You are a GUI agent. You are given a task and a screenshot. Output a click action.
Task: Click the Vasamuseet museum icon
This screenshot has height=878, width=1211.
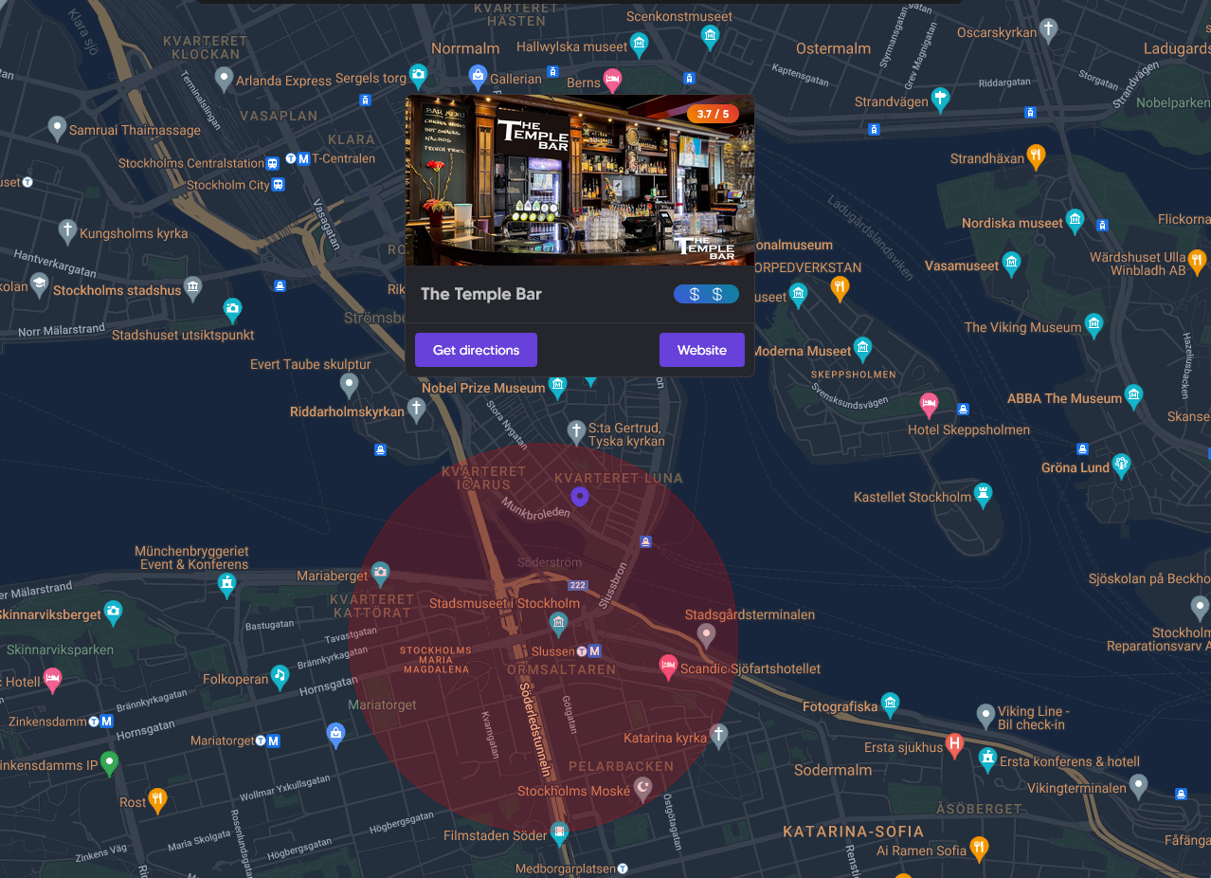click(1011, 264)
